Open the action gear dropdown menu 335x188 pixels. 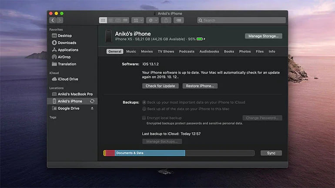152,20
